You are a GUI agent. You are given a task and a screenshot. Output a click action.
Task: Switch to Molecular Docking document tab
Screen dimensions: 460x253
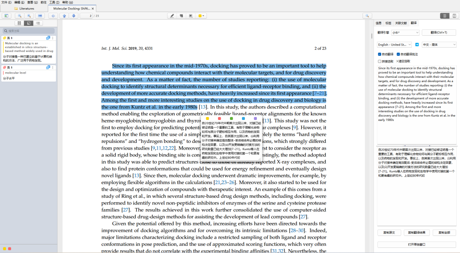click(x=72, y=9)
